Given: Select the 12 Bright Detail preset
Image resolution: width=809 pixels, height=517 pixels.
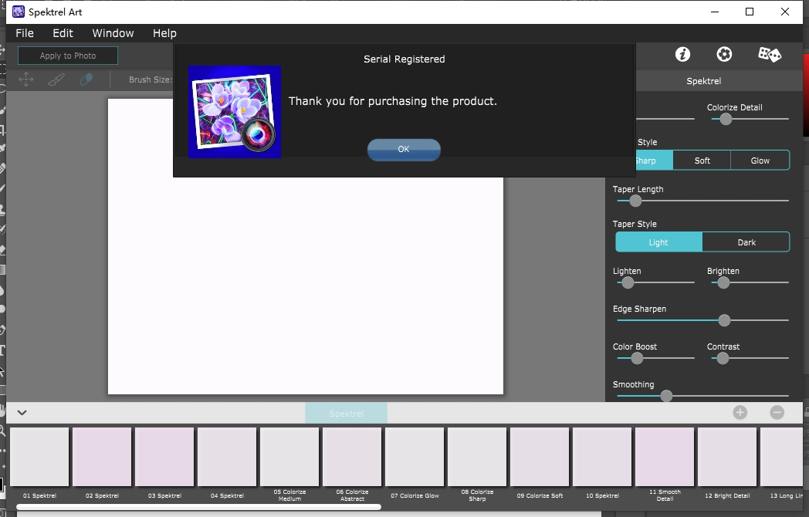Looking at the screenshot, I should (x=727, y=457).
